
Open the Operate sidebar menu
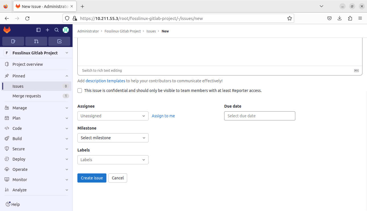36,169
